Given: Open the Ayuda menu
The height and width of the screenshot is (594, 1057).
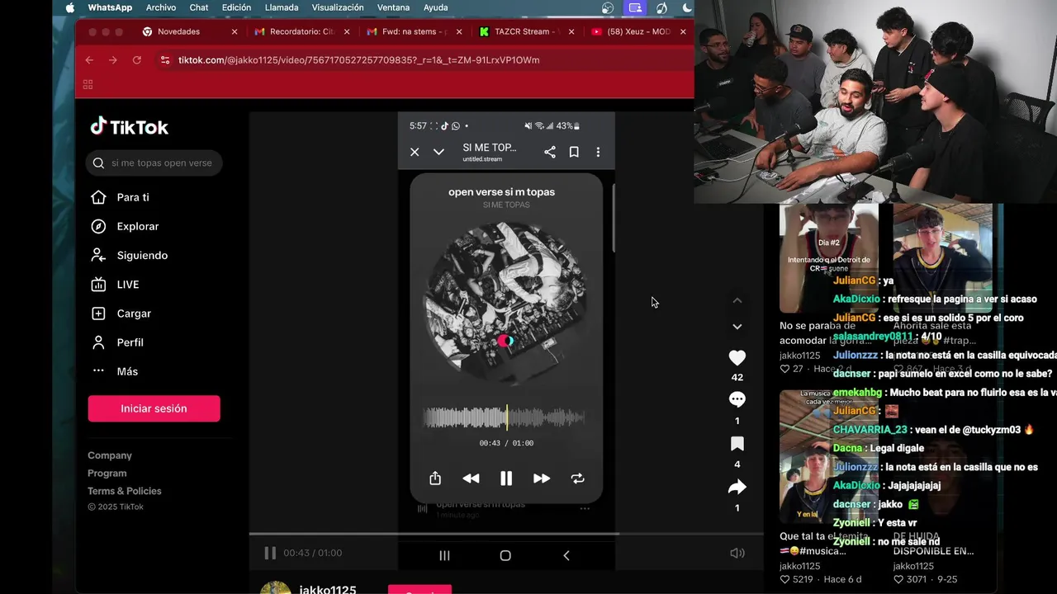Looking at the screenshot, I should (x=435, y=7).
